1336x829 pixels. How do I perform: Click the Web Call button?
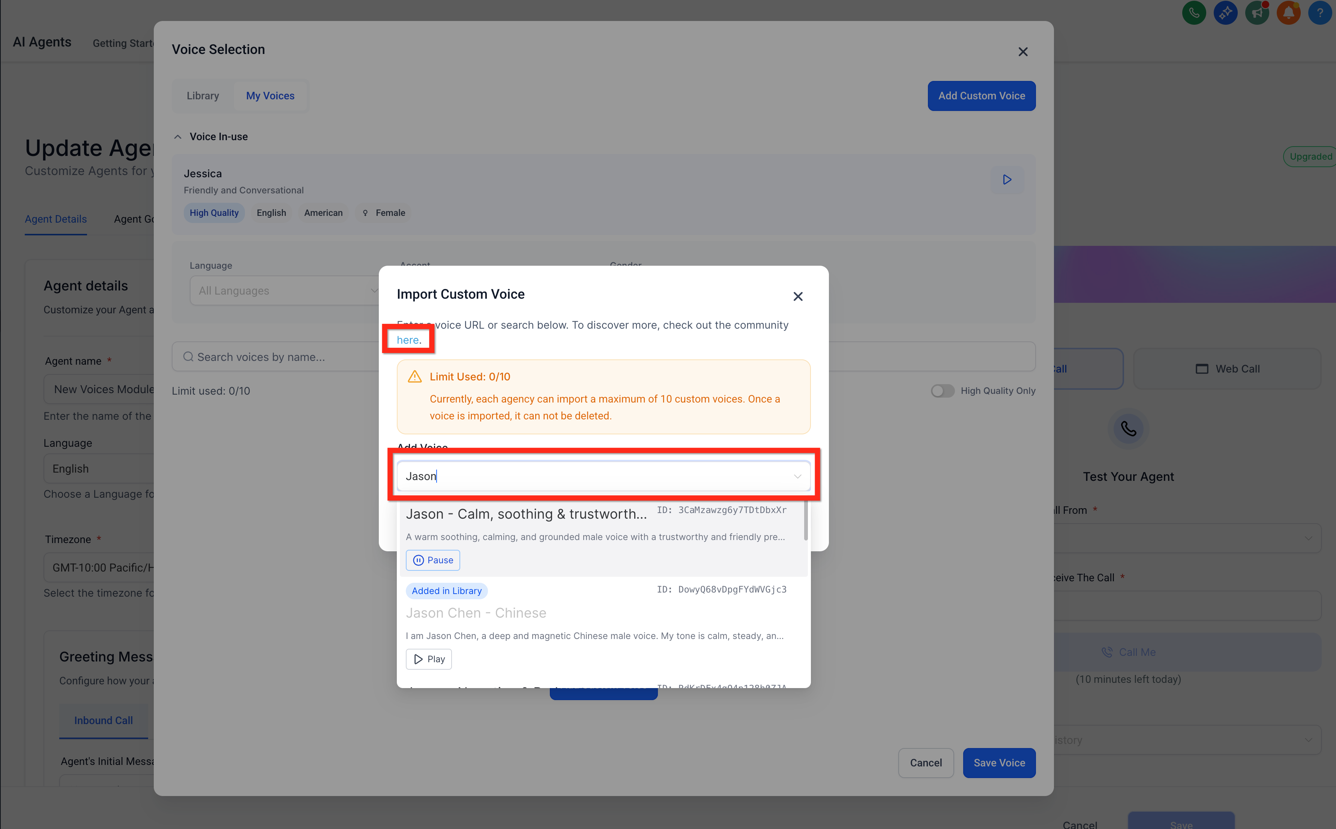pyautogui.click(x=1227, y=369)
